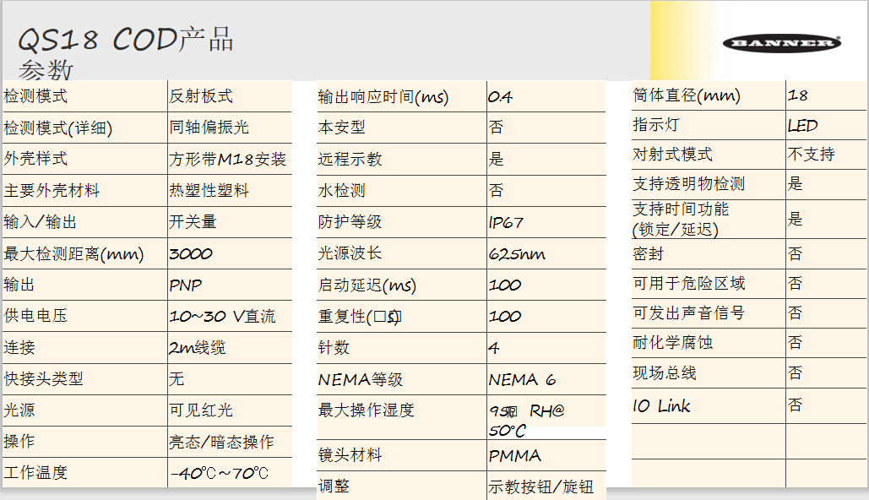Select the '输入/输出' label
The height and width of the screenshot is (500, 869).
40,222
